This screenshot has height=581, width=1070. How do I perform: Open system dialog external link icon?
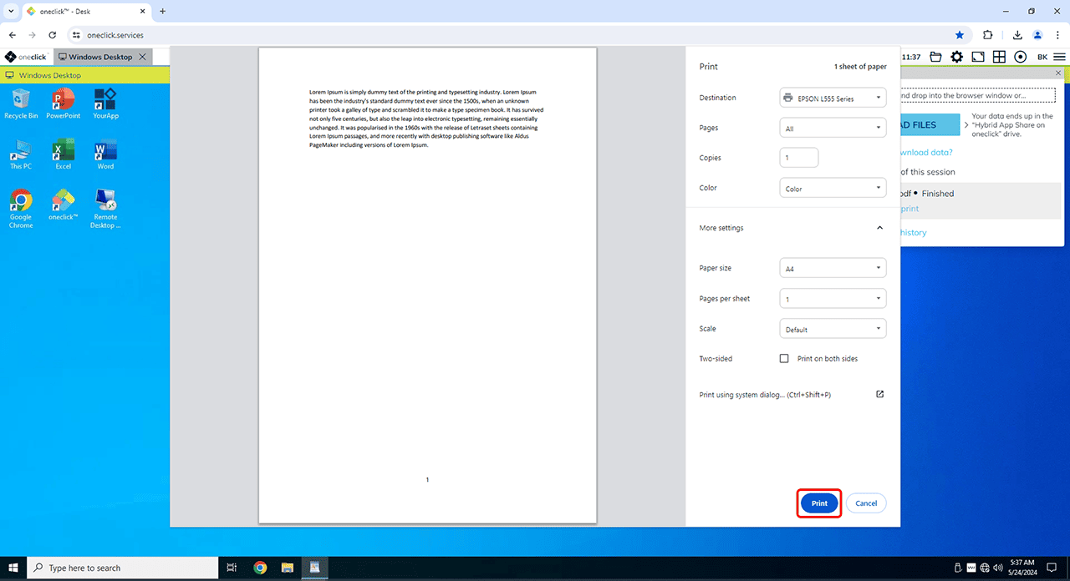click(879, 394)
